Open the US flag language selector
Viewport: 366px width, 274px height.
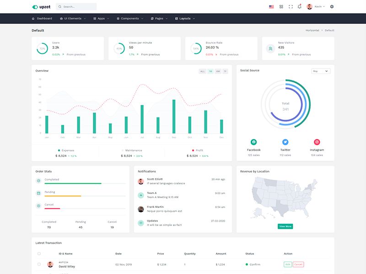[x=271, y=7]
